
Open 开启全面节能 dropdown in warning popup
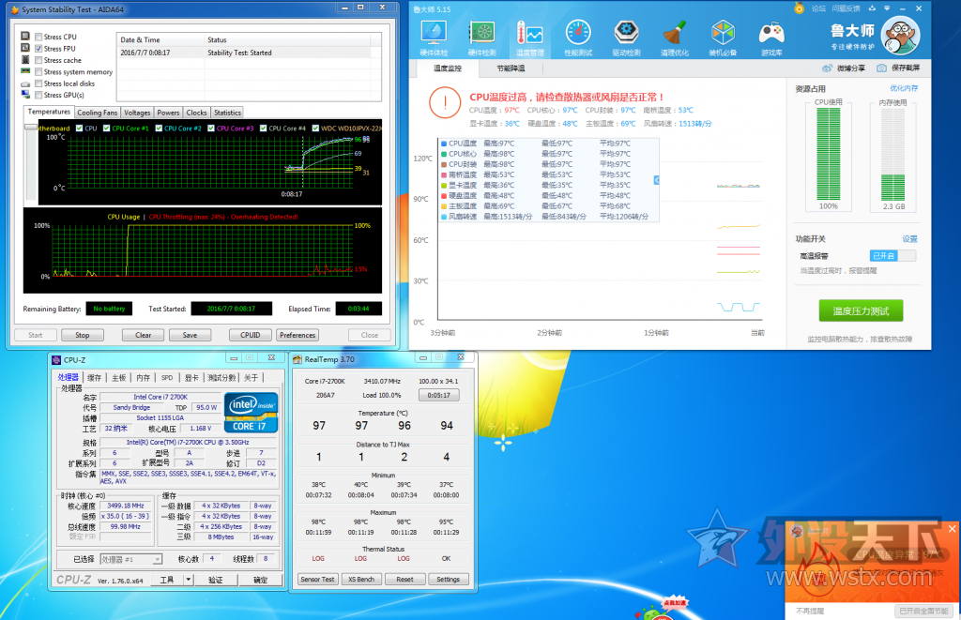[x=923, y=611]
